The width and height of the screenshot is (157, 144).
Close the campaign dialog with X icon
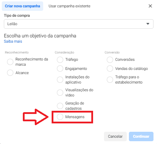pyautogui.click(x=150, y=6)
